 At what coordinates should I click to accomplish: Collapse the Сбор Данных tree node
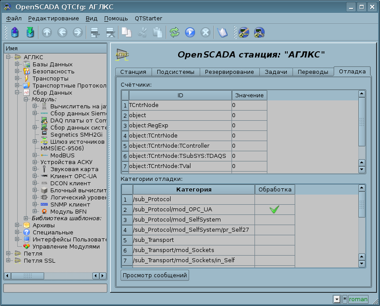point(17,93)
